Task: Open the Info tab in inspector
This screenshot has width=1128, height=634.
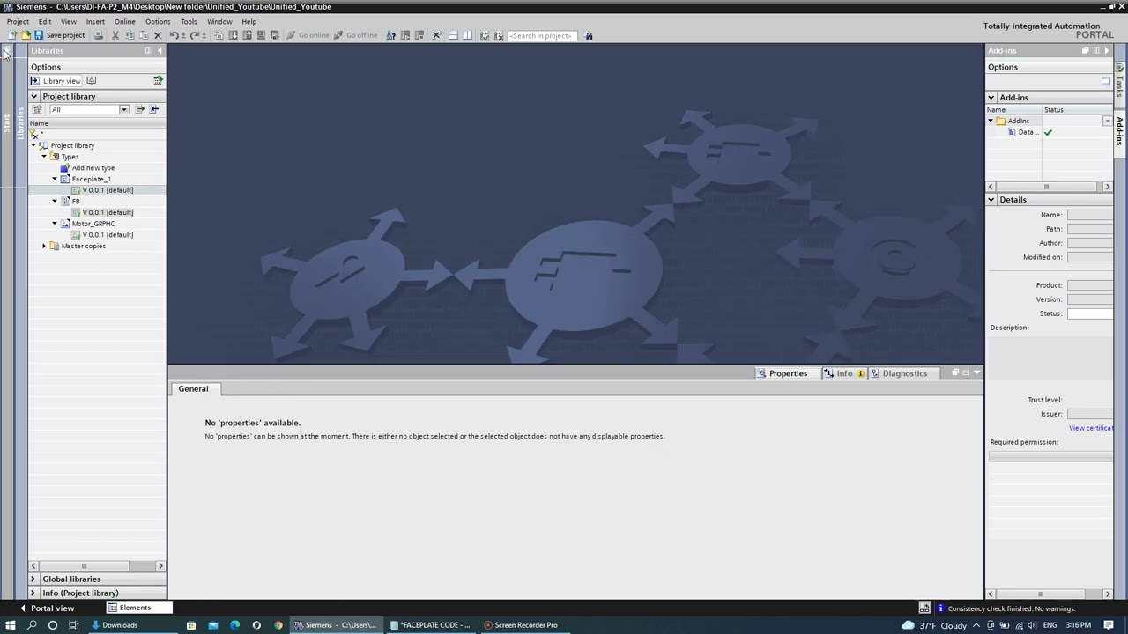Action: [844, 373]
